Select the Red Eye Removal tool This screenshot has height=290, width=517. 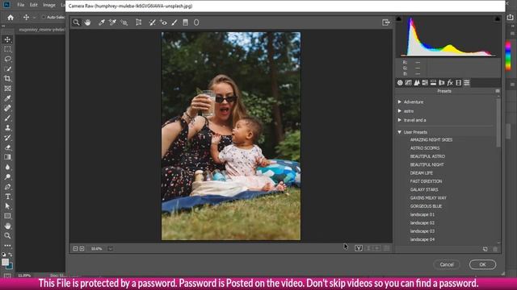click(163, 23)
